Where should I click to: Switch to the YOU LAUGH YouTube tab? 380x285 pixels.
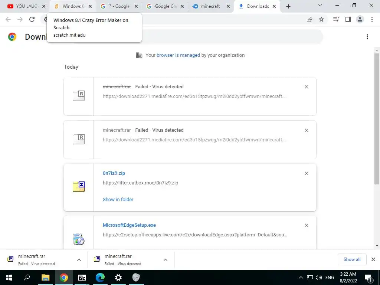click(x=23, y=6)
